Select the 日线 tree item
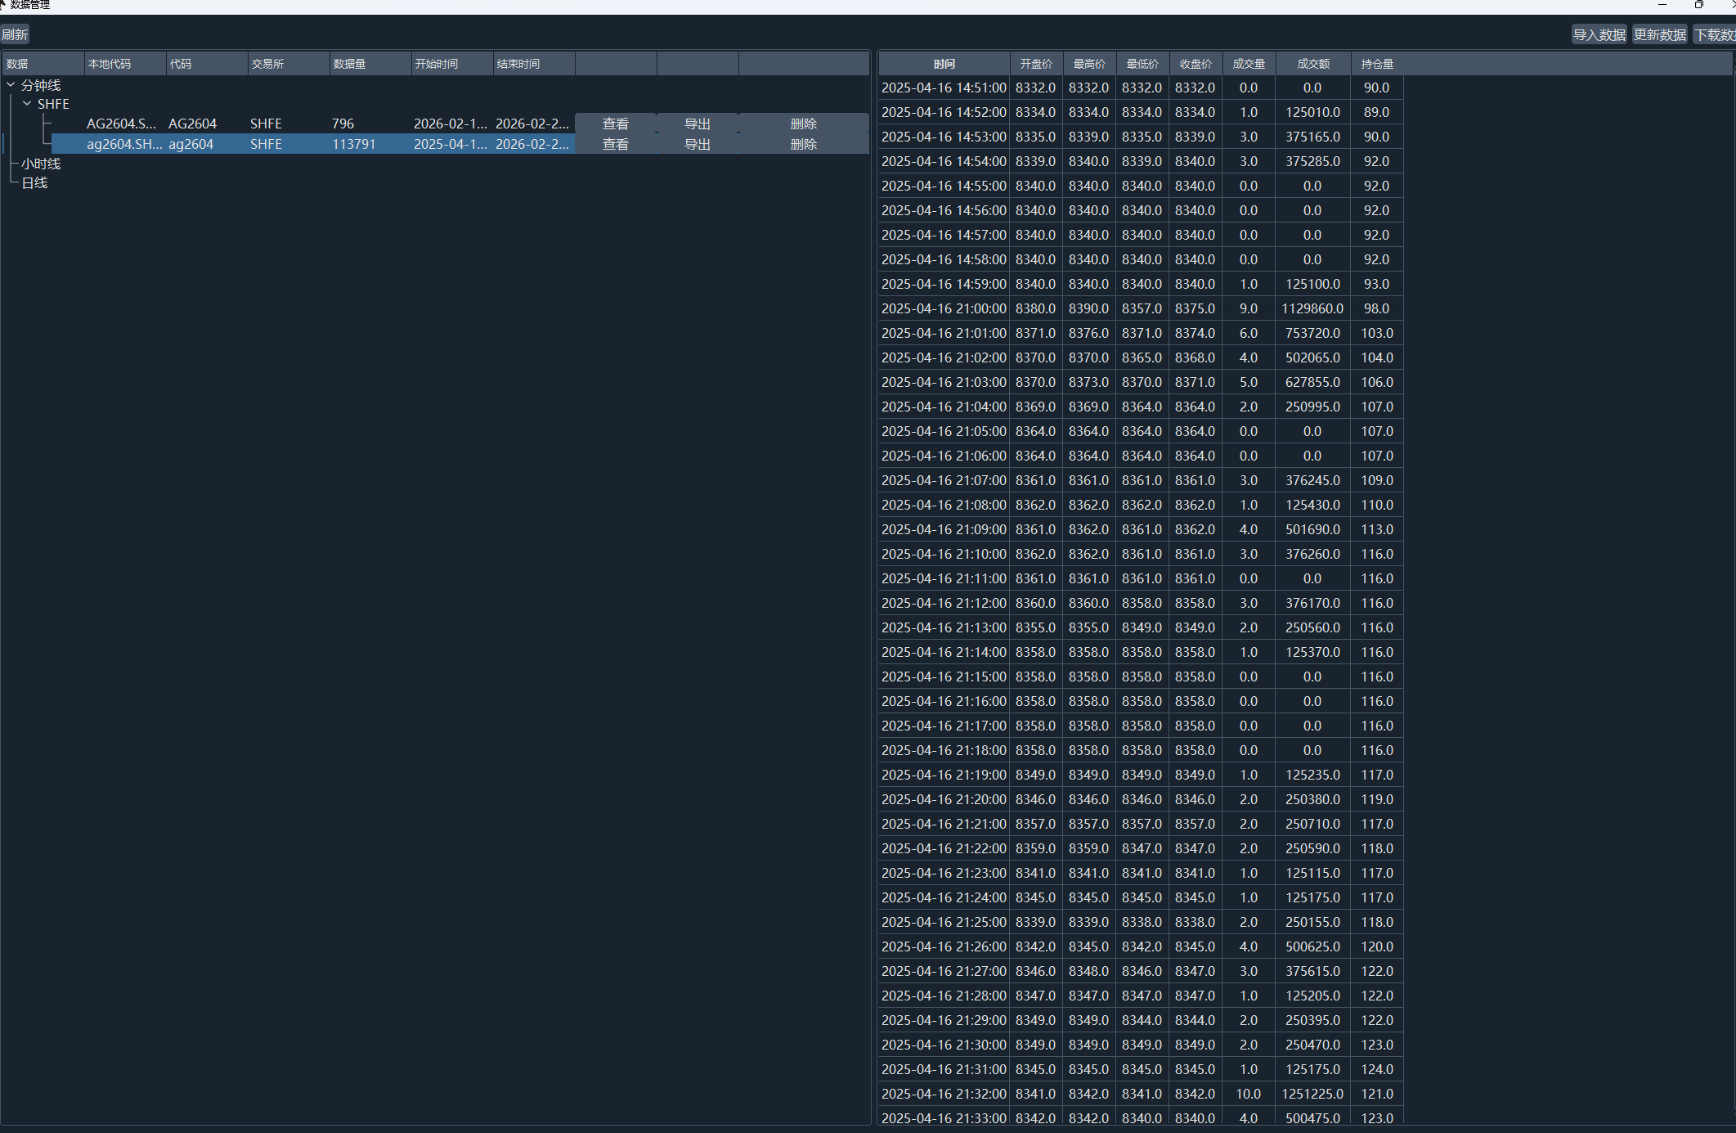Viewport: 1736px width, 1133px height. [x=34, y=183]
